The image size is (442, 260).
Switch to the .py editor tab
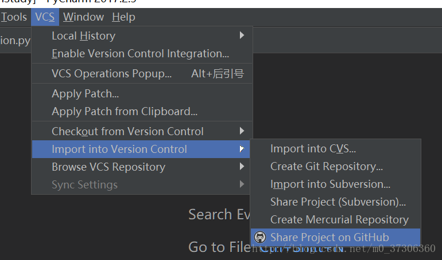pos(15,41)
